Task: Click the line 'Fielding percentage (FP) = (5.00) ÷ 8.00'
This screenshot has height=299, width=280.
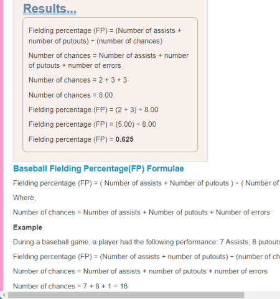Action: [92, 124]
